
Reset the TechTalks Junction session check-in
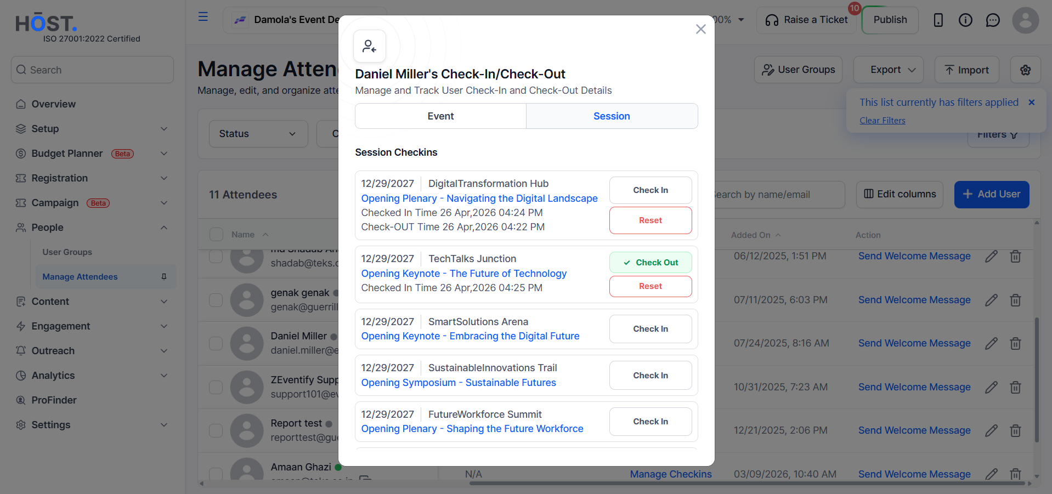651,286
